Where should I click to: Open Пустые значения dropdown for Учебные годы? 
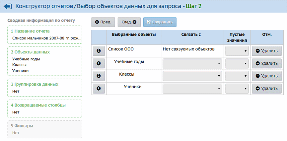pyautogui.click(x=237, y=63)
